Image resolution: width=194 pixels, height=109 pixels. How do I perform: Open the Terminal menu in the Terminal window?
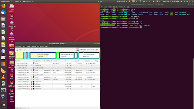(x=122, y=7)
